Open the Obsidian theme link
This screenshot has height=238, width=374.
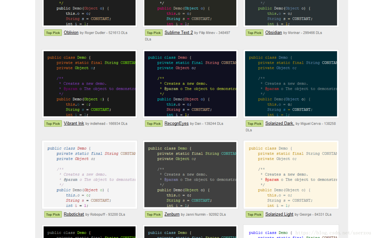coord(274,33)
